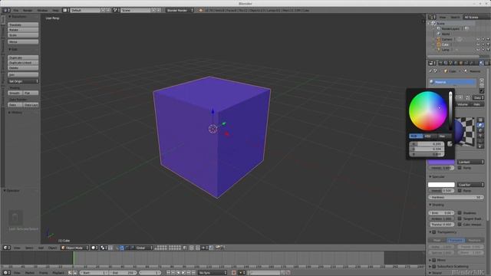This screenshot has height=276, width=491.
Task: Open the Texture properties tab icon
Action: (x=486, y=63)
